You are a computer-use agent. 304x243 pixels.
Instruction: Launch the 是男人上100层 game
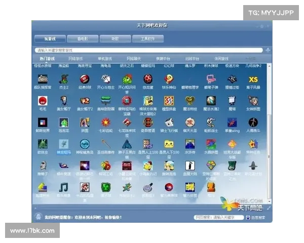pos(148,144)
